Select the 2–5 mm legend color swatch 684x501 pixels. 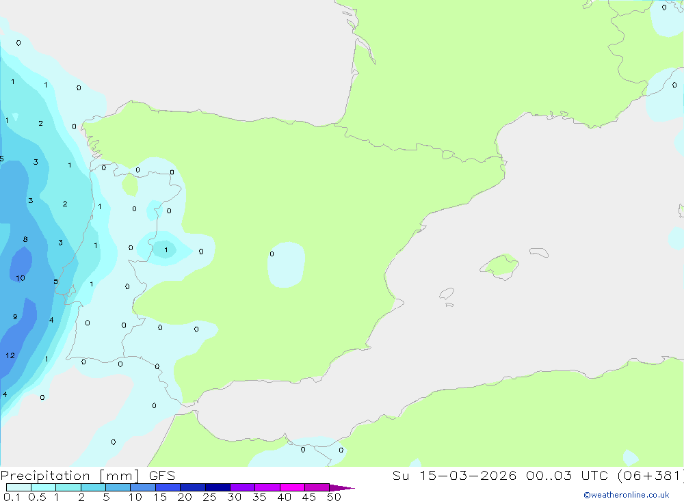(x=93, y=487)
